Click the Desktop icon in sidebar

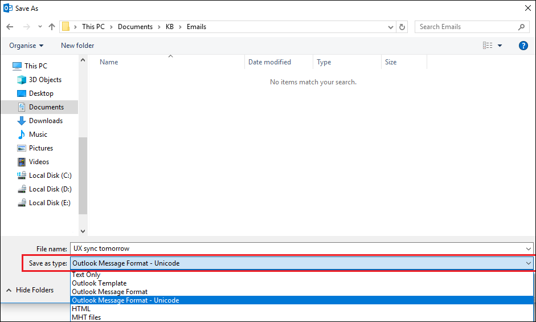pos(22,93)
